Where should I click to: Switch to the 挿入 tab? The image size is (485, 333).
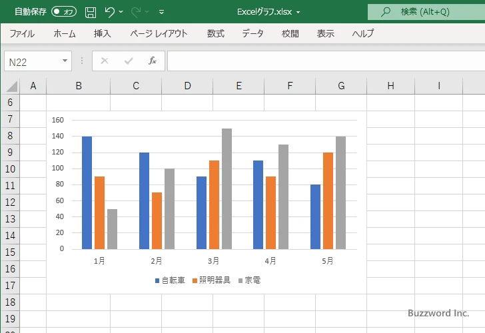[x=103, y=33]
